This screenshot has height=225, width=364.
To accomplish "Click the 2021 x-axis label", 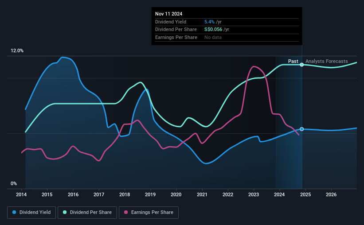I will 202,194.
